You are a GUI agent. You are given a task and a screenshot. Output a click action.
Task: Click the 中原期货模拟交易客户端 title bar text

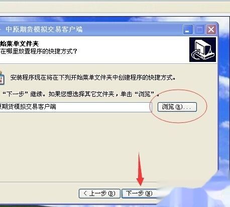point(44,29)
